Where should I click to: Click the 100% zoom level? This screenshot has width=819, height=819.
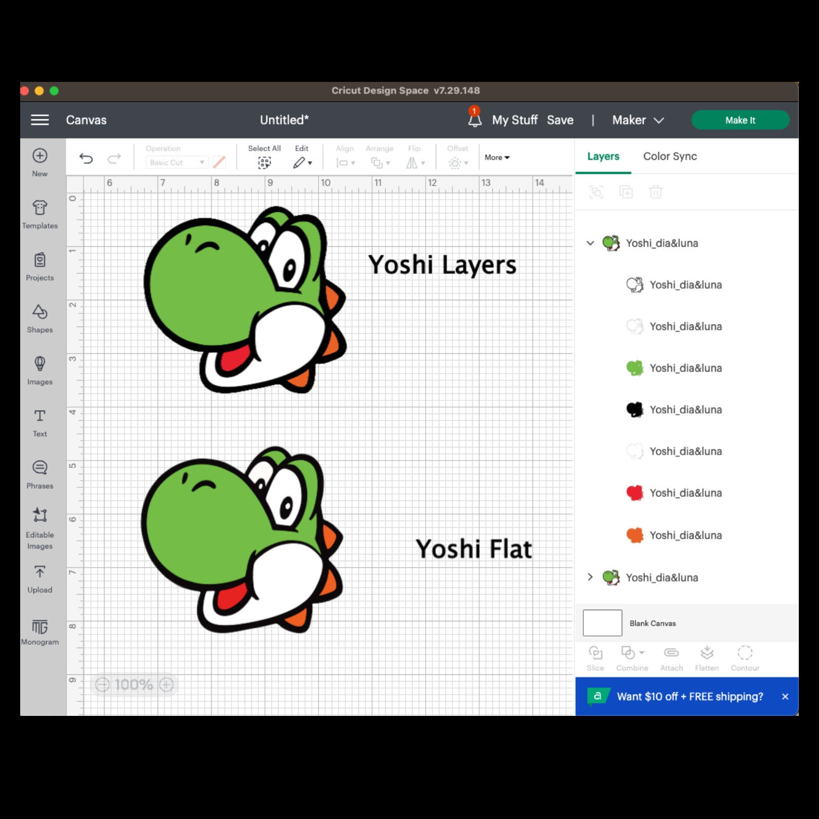pyautogui.click(x=134, y=685)
